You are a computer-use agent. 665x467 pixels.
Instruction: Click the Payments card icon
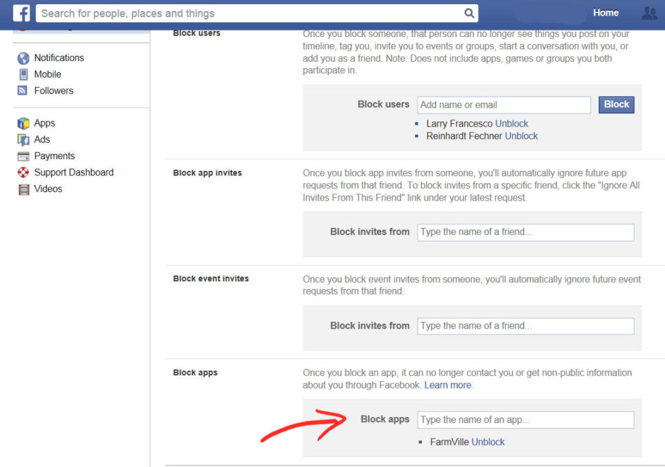tap(23, 157)
